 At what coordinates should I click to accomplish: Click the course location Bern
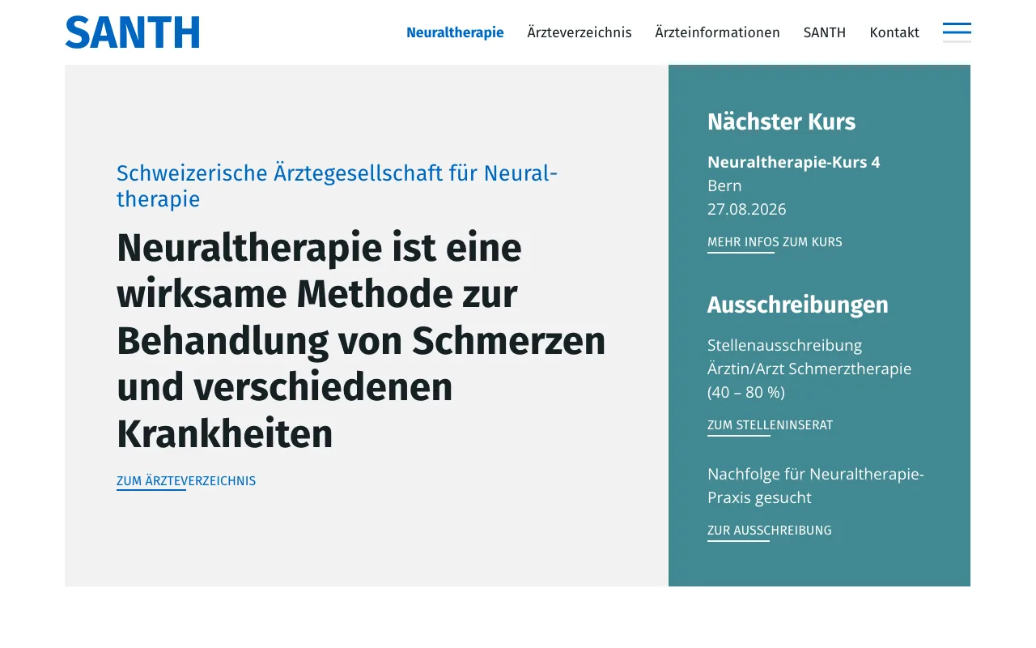coord(724,185)
